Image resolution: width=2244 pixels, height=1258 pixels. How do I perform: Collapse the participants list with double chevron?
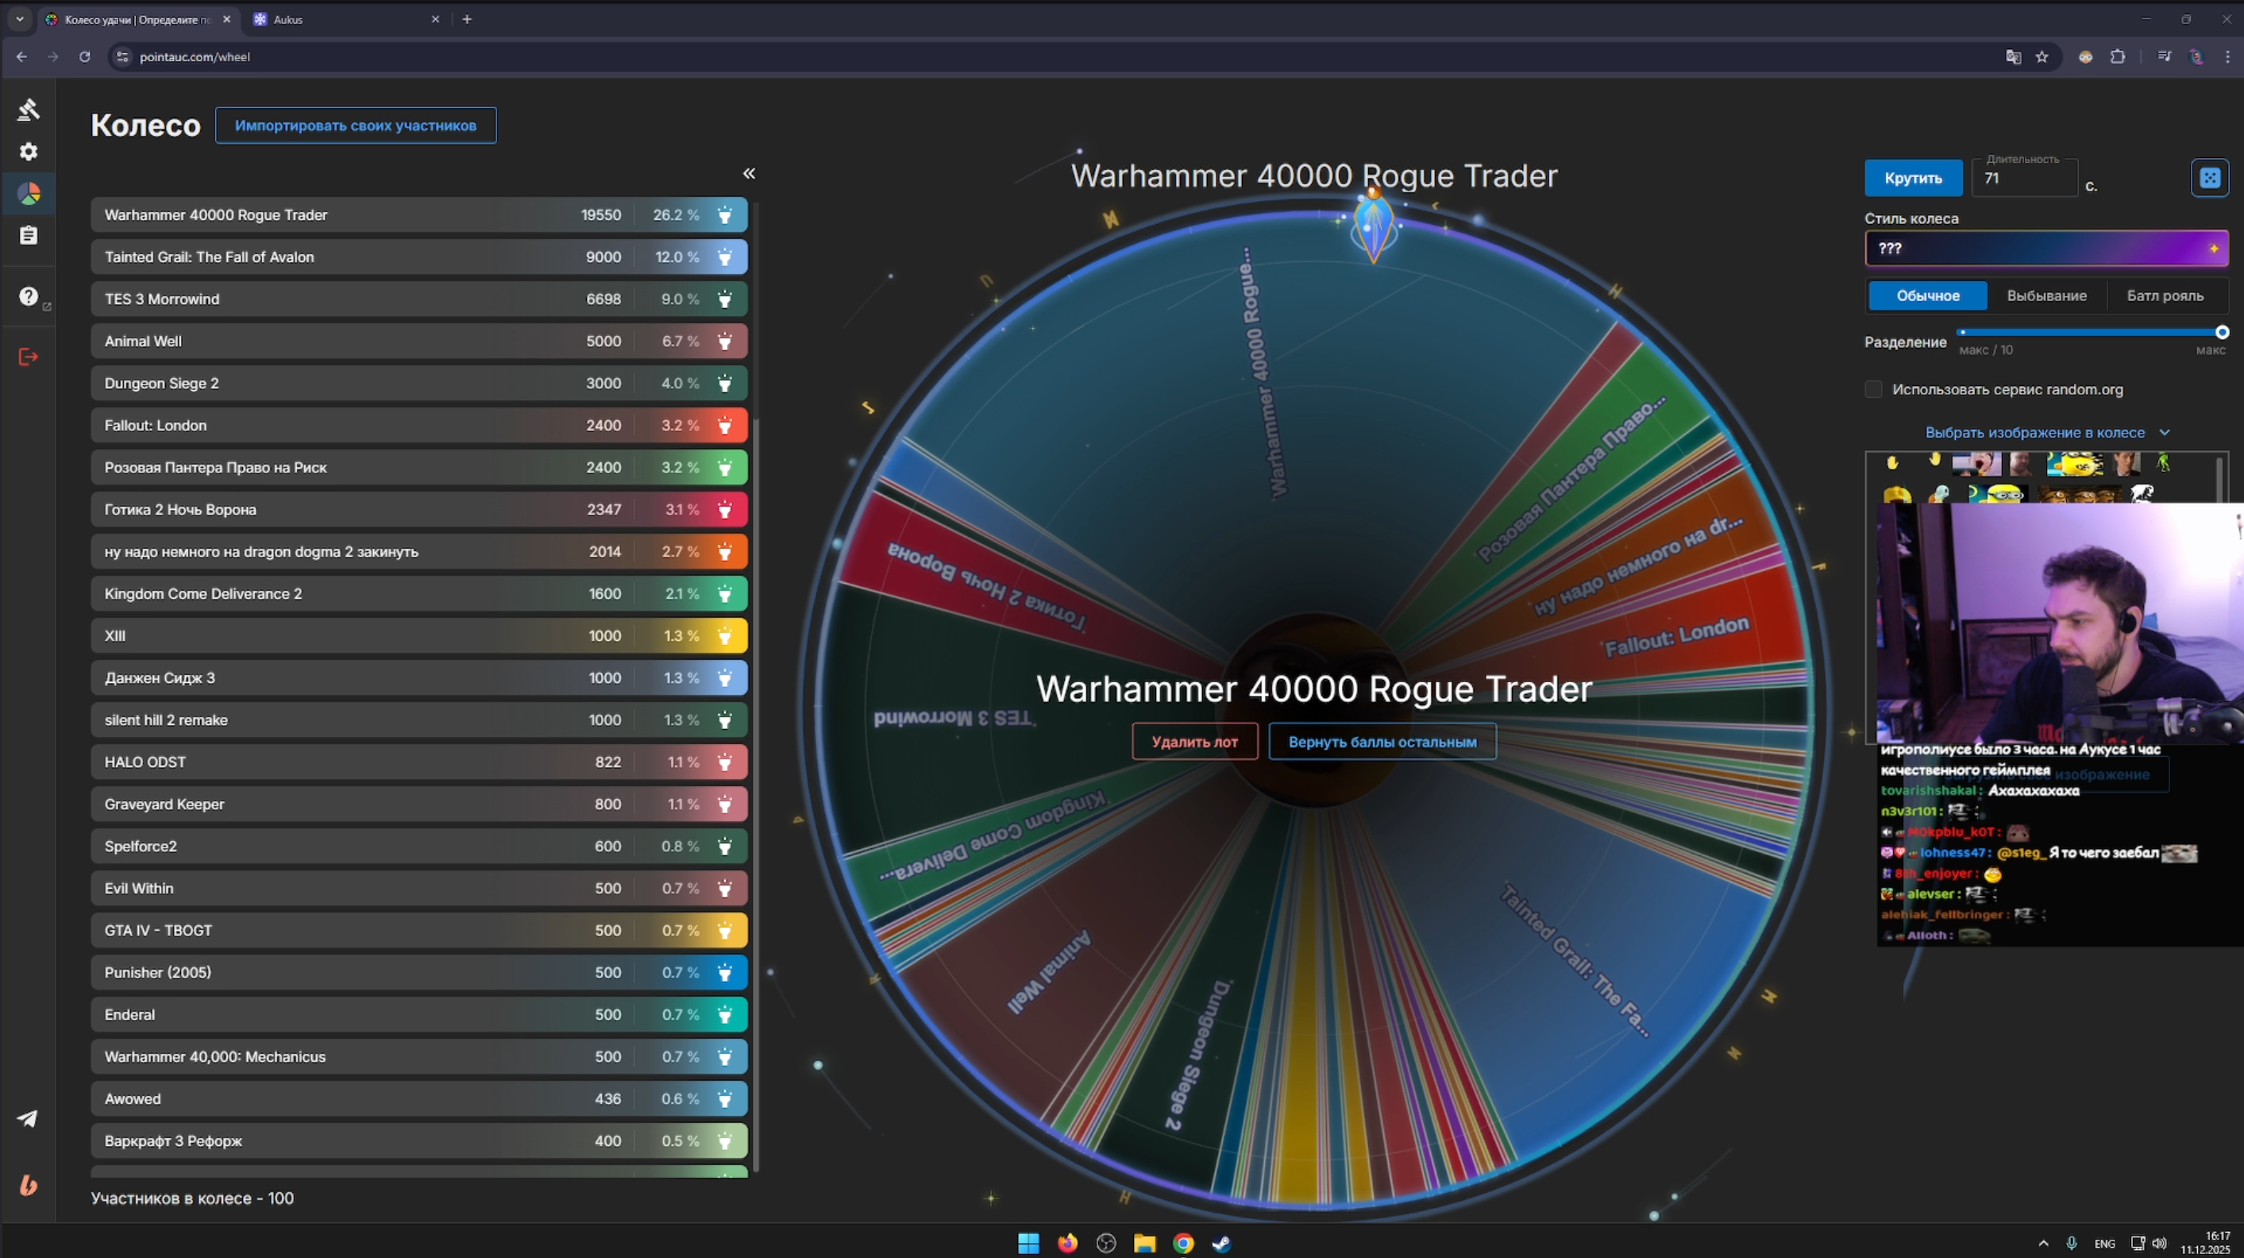[x=748, y=173]
